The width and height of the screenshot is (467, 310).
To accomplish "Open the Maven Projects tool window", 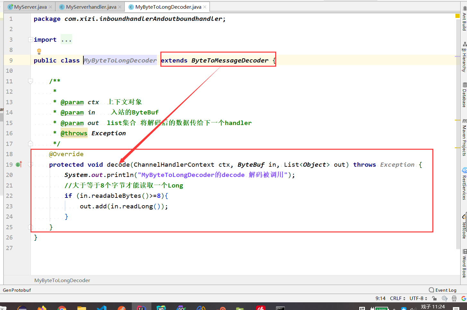I will pos(464,138).
